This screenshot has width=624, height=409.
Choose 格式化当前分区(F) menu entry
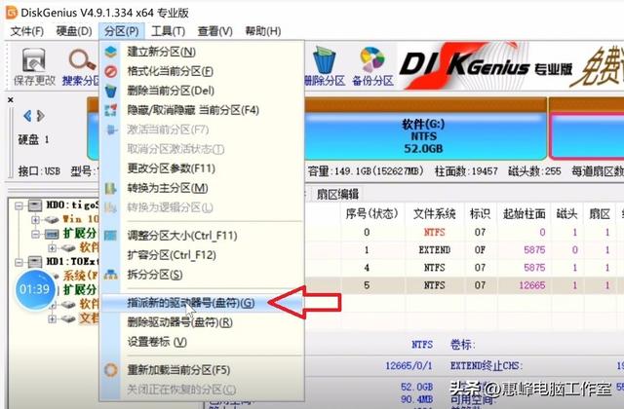[202, 71]
